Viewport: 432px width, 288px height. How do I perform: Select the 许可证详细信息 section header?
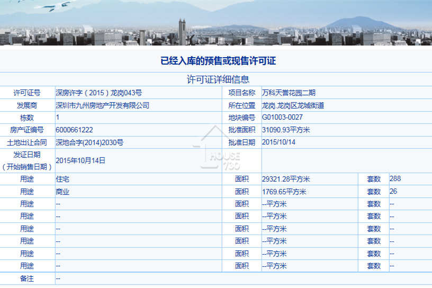[x=218, y=79]
